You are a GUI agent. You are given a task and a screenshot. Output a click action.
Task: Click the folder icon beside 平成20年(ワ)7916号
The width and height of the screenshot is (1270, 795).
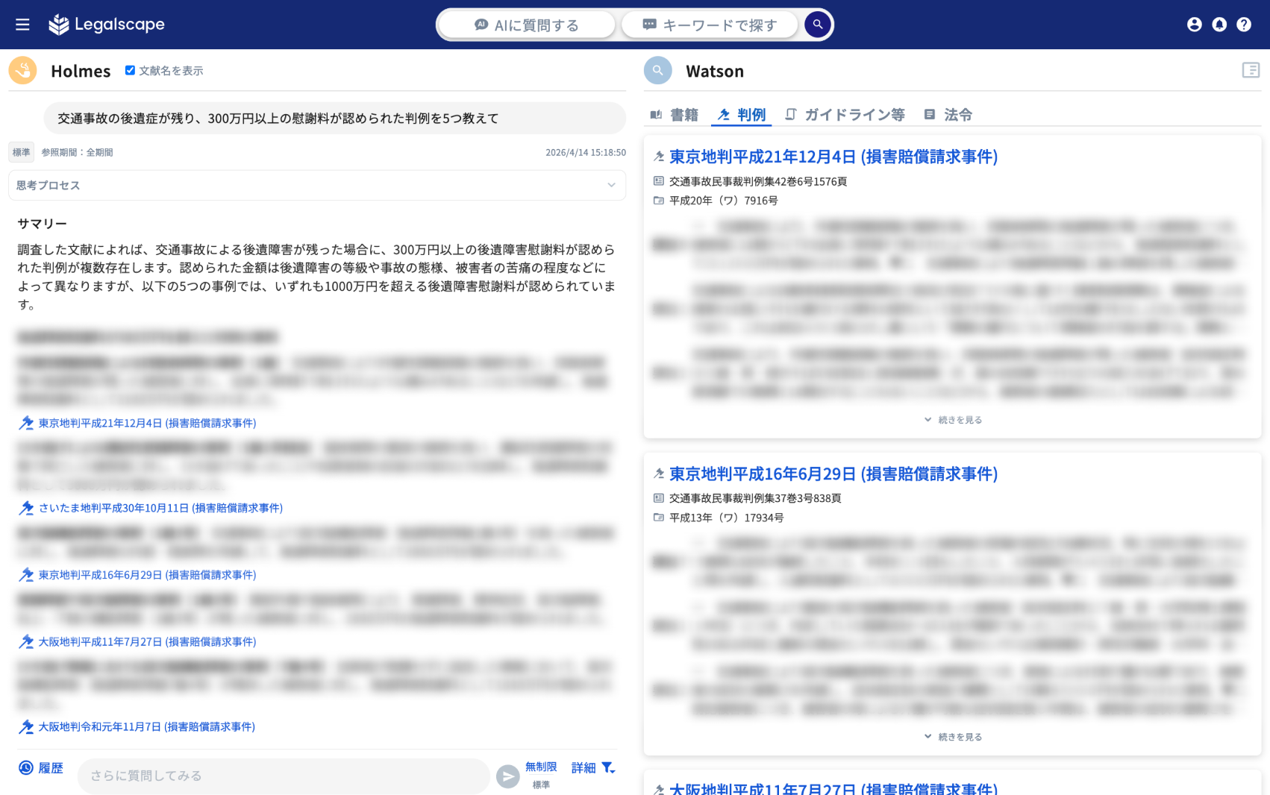[x=659, y=201]
